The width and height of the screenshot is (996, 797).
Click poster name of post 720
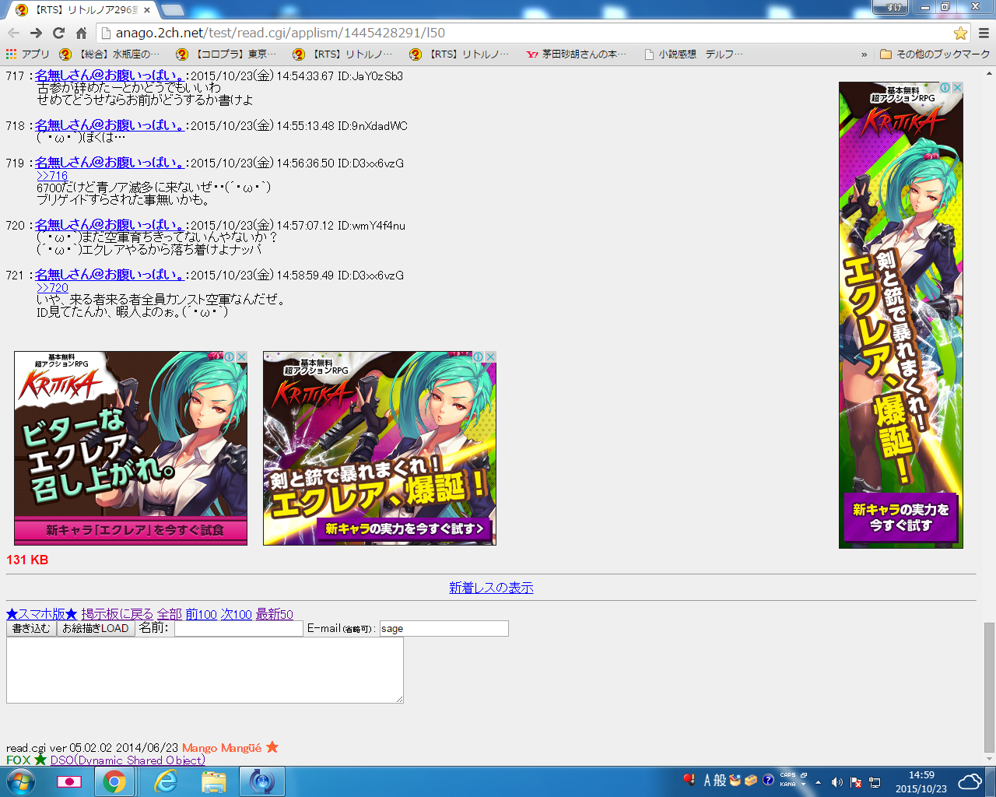pyautogui.click(x=109, y=225)
